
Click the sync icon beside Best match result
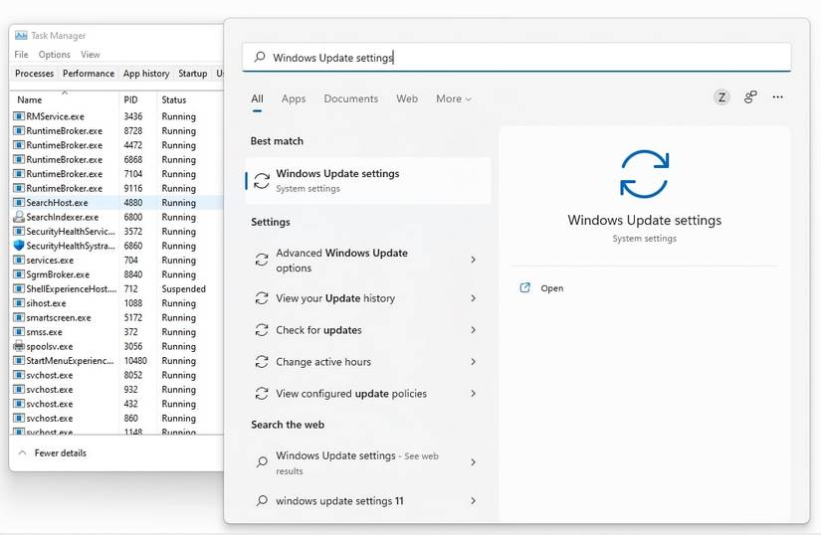tap(262, 180)
